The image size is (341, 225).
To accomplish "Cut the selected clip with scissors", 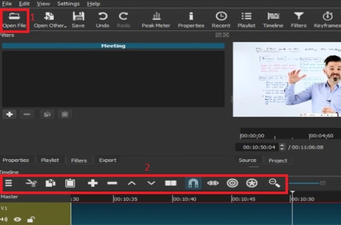I will [31, 183].
